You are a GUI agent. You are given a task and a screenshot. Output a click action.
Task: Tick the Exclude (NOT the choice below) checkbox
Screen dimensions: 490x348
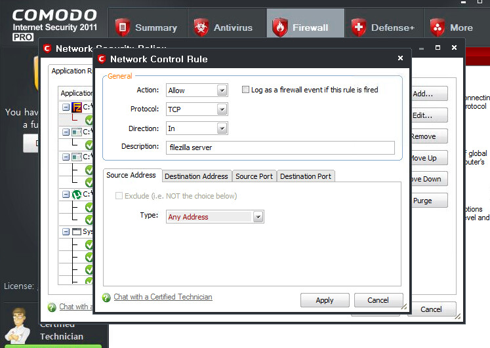pyautogui.click(x=119, y=196)
